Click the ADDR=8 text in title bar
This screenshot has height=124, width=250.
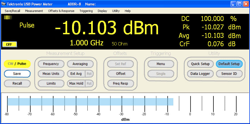click(75, 4)
